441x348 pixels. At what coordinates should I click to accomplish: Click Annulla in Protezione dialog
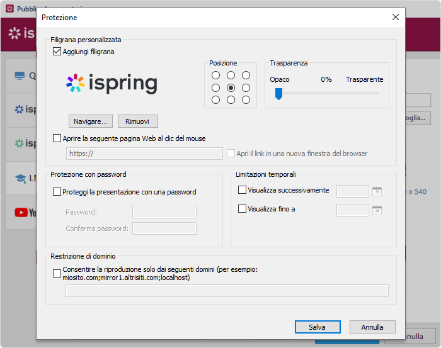click(372, 327)
